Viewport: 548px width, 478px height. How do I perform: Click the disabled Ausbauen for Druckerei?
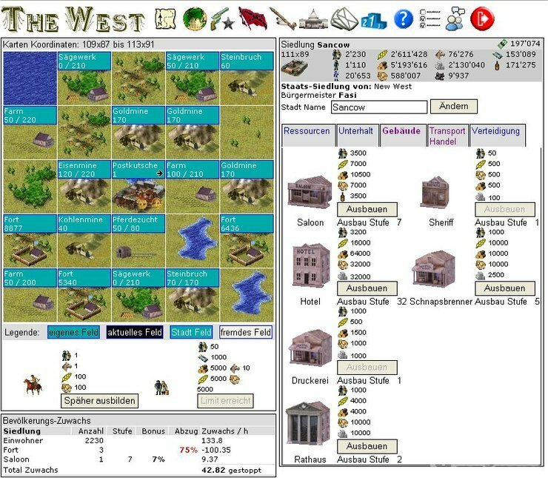pos(367,367)
